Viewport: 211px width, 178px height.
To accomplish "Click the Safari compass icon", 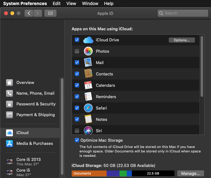I will tap(88, 108).
